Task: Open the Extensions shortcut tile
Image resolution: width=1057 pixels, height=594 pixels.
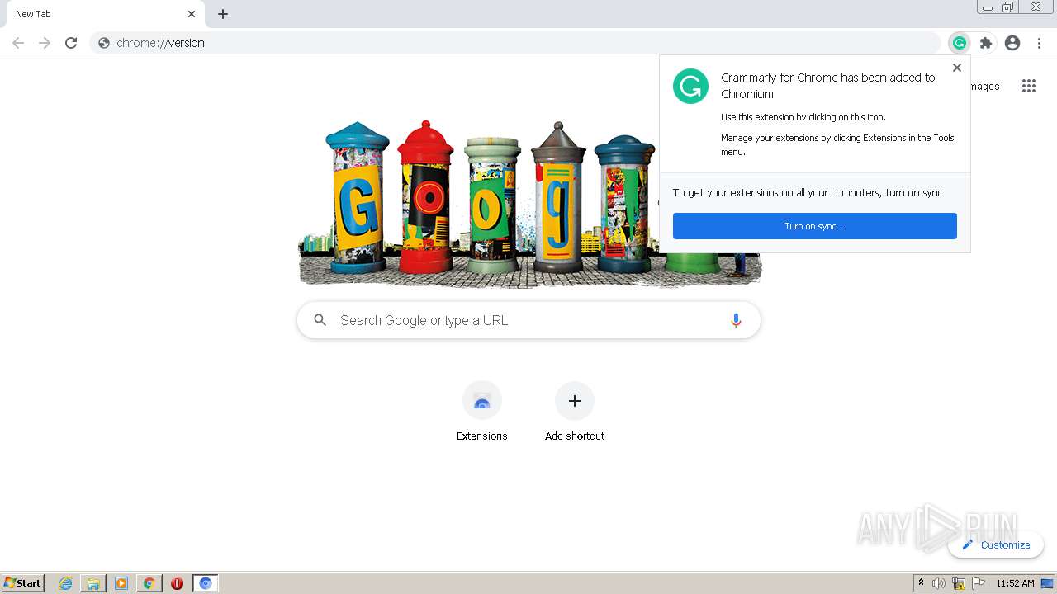Action: point(482,411)
